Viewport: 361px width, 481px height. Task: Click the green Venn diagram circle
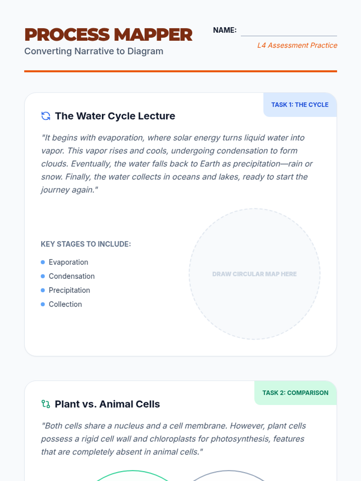tap(132, 476)
